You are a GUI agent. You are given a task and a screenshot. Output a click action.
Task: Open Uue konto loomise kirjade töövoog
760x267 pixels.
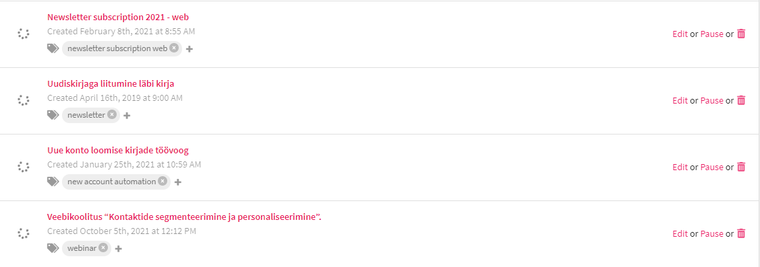(x=118, y=150)
